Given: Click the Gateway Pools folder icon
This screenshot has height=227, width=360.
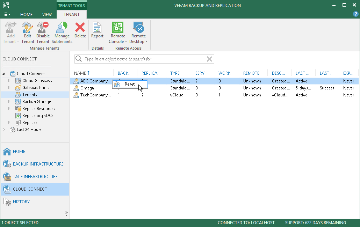Looking at the screenshot, I should coord(18,88).
